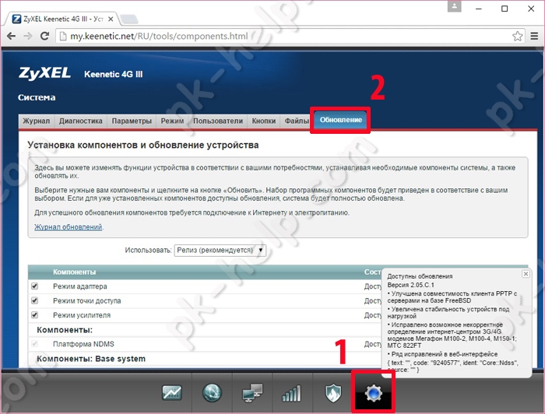Click the Режим точки доступа row label
Viewport: 545px width, 414px height.
pyautogui.click(x=87, y=301)
